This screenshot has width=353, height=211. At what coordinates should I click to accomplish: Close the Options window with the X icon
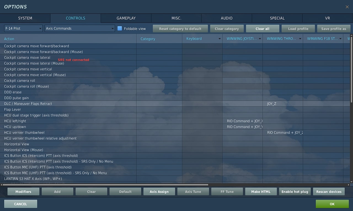point(347,7)
